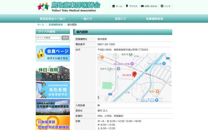Click the home icon beside ホーム

tap(113, 6)
